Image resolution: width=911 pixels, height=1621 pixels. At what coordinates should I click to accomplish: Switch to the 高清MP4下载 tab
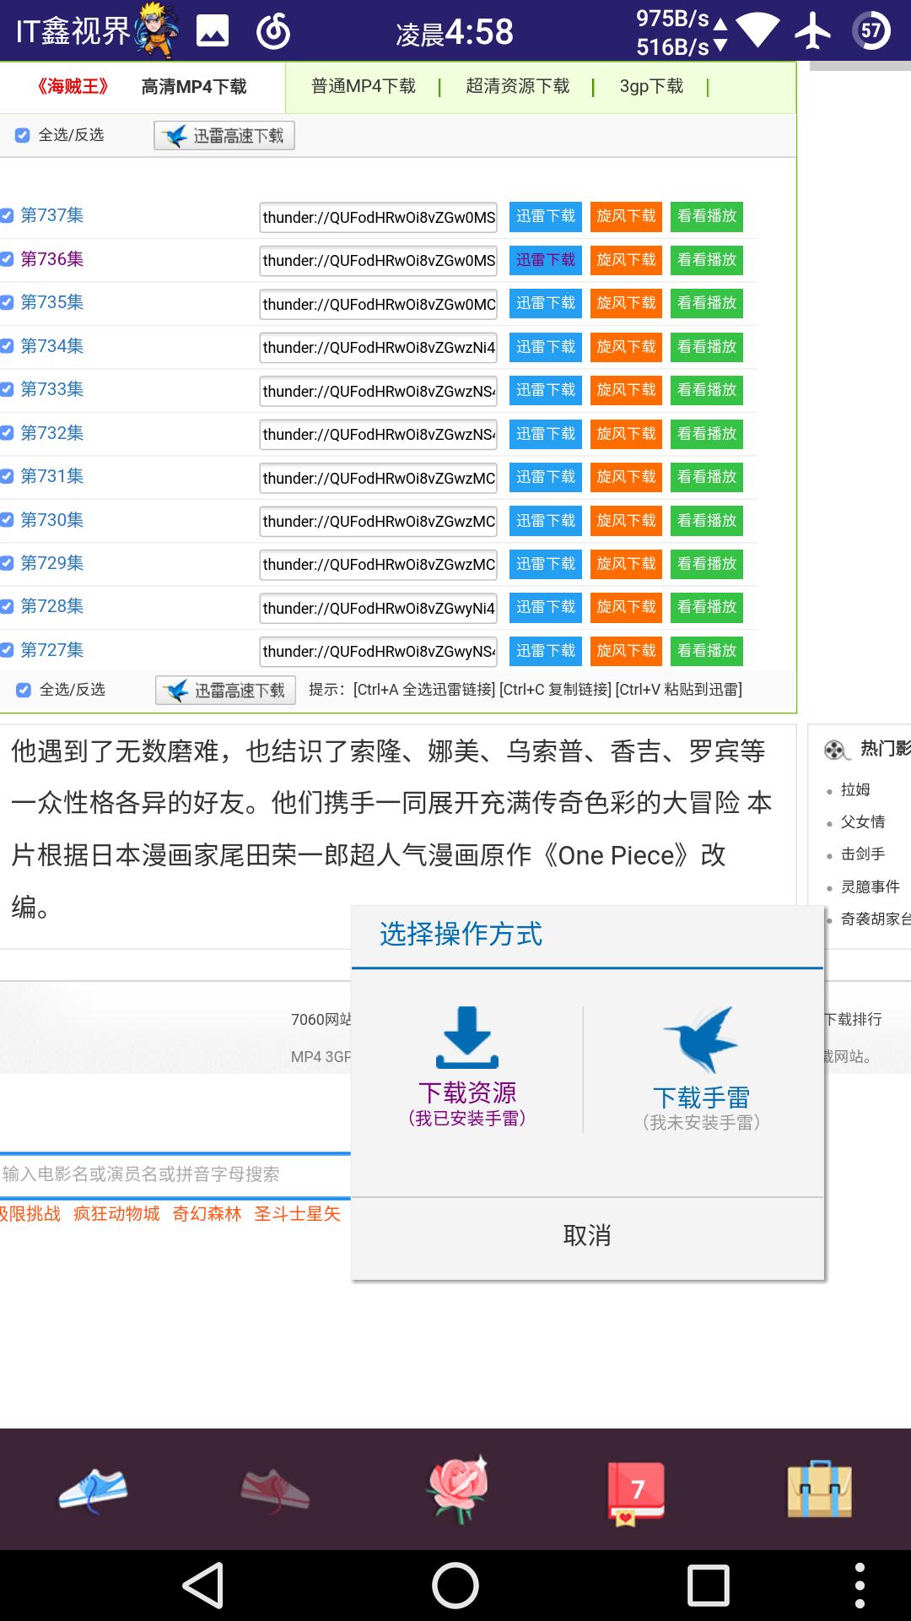[x=194, y=87]
